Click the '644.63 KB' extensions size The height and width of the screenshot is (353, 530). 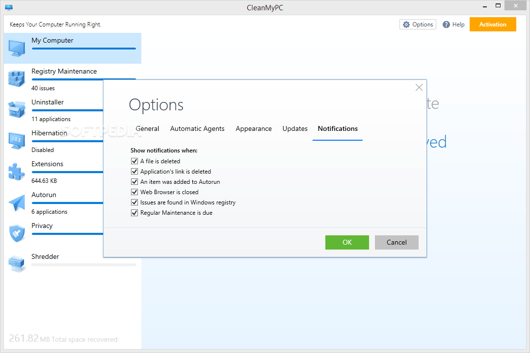(x=44, y=181)
